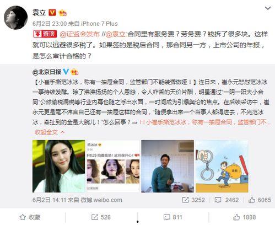Screen dimensions: 275x225
Task: View the handcuffs cartoon thumbnail
Action: click(x=222, y=166)
